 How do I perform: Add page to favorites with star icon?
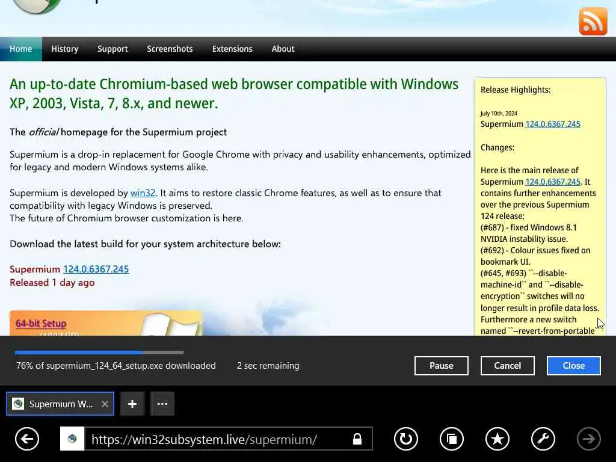pyautogui.click(x=497, y=439)
